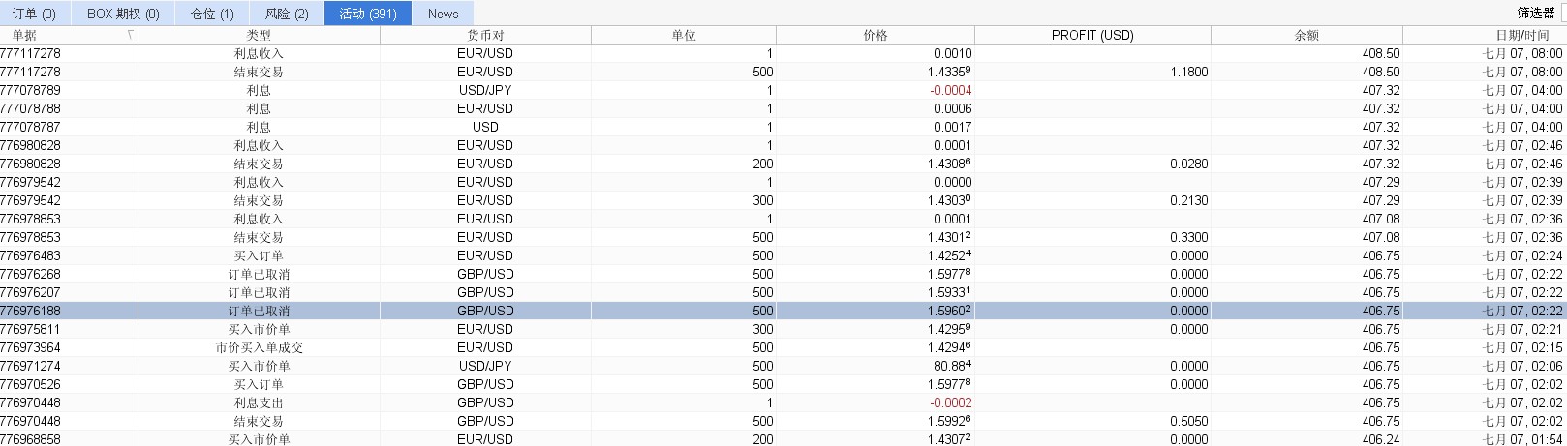Click the red price -0.0002
1567x446 pixels.
pyautogui.click(x=951, y=402)
